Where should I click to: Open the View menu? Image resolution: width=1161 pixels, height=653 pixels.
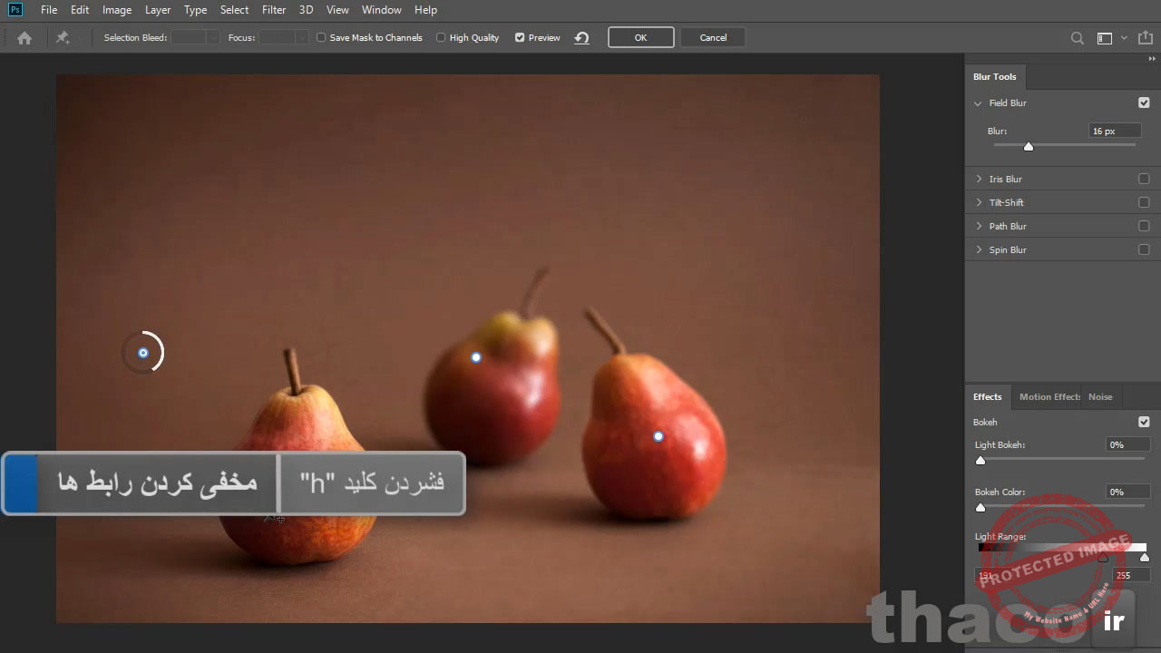tap(337, 10)
